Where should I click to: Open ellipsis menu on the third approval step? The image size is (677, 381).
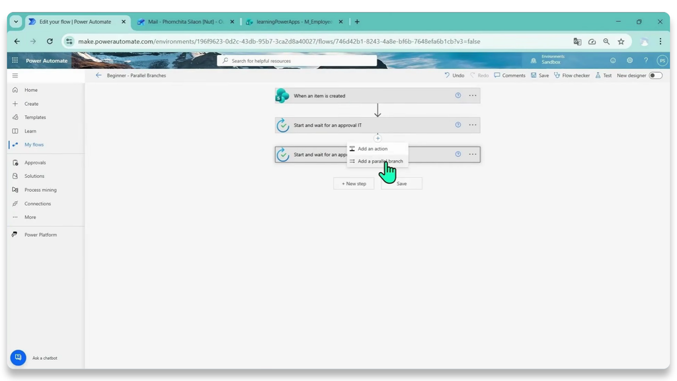(473, 154)
